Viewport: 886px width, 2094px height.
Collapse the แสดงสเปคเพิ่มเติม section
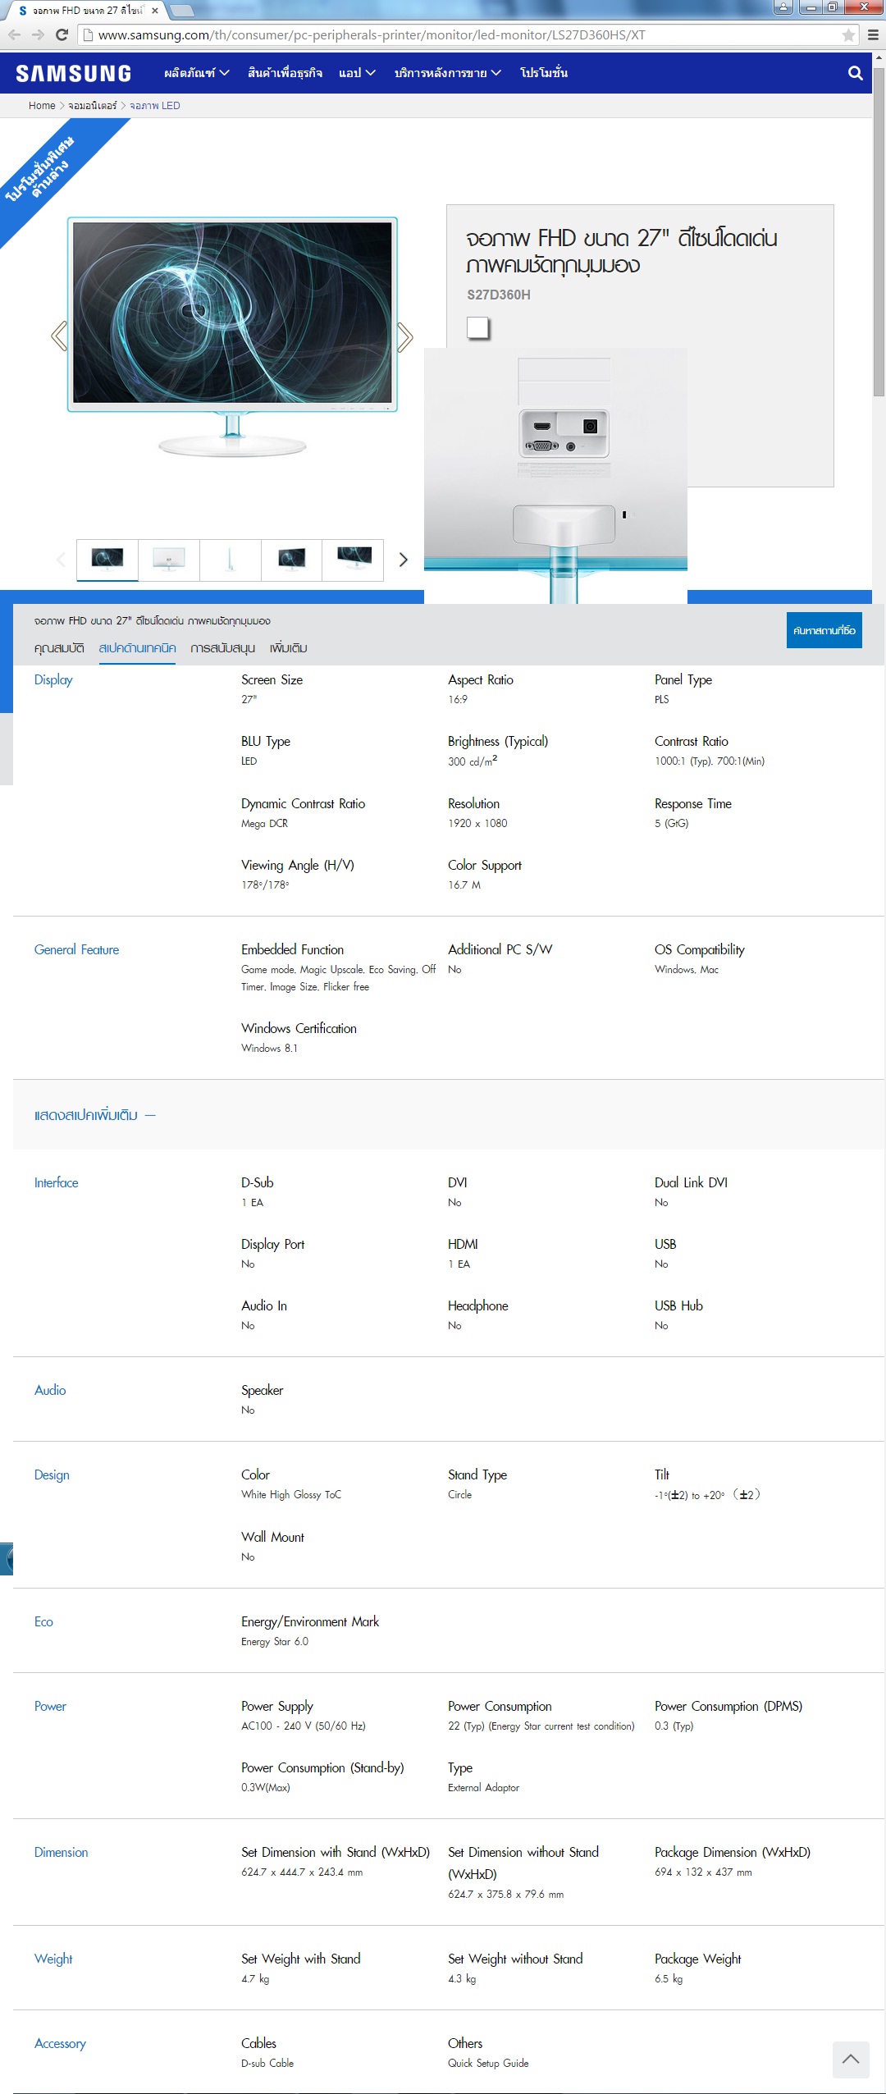pos(95,1115)
